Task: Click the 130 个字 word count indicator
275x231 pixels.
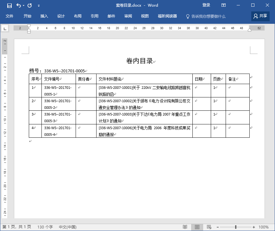Action: pyautogui.click(x=45, y=227)
